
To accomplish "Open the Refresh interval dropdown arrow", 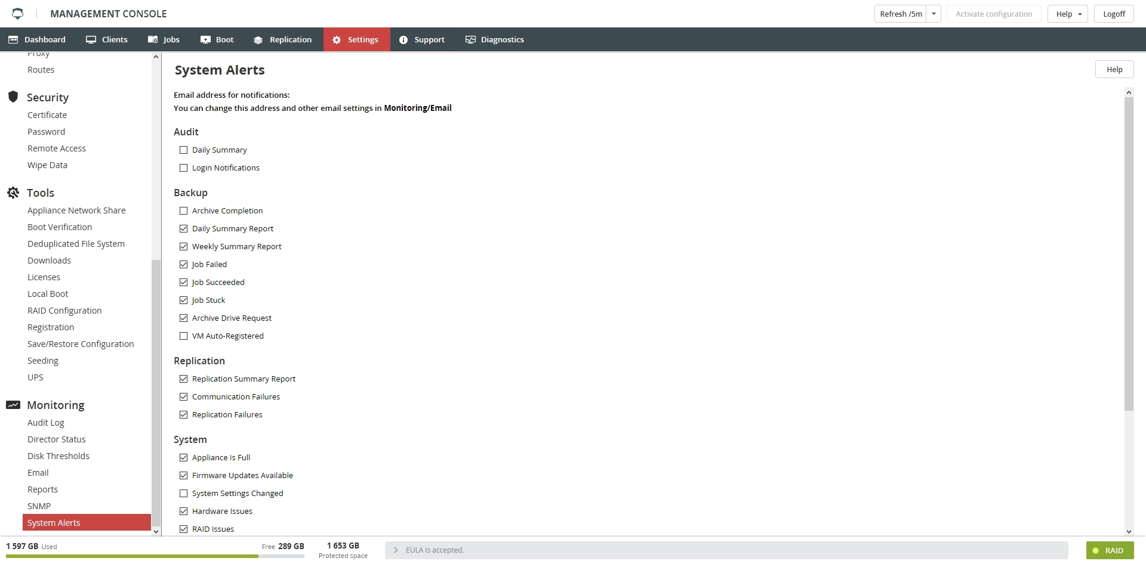I will point(934,14).
